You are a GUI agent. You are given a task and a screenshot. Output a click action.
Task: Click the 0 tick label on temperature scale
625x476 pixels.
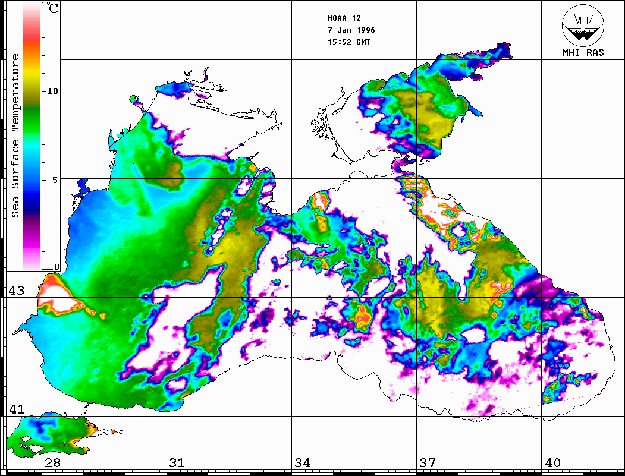(56, 267)
